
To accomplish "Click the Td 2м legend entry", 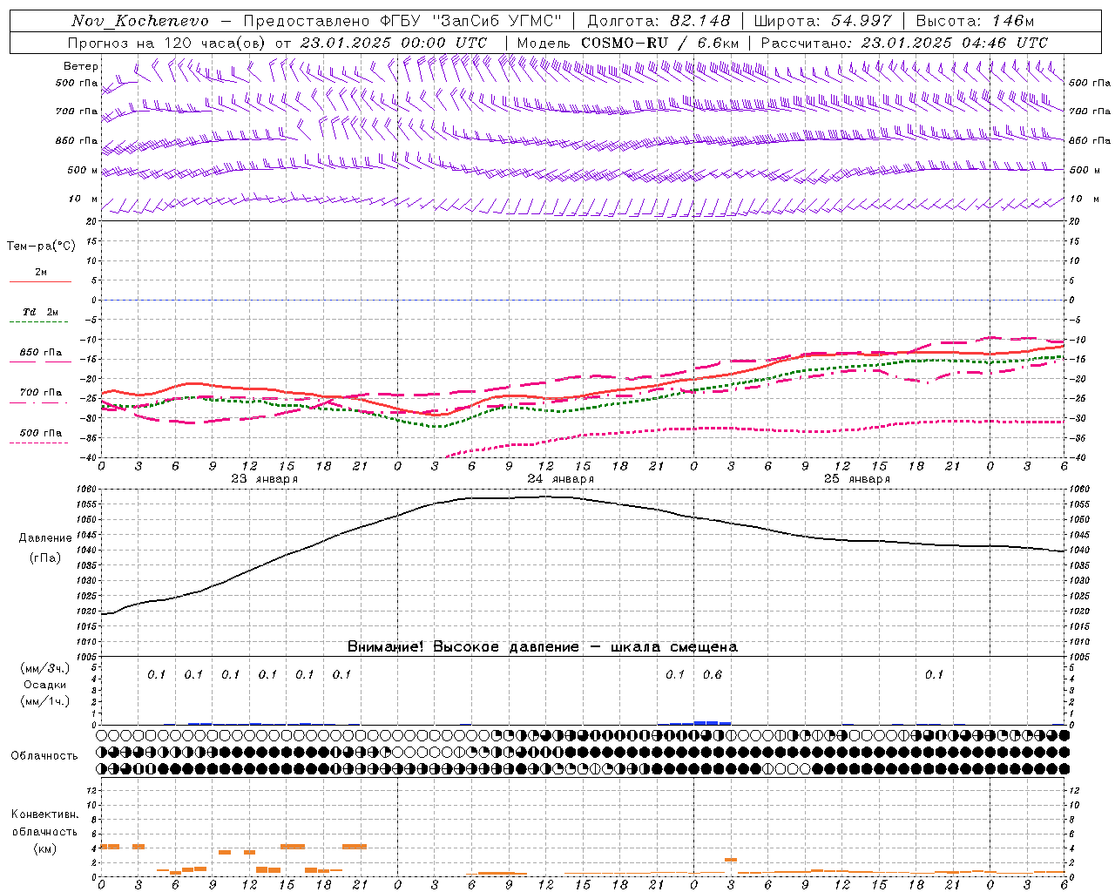I will pyautogui.click(x=41, y=311).
